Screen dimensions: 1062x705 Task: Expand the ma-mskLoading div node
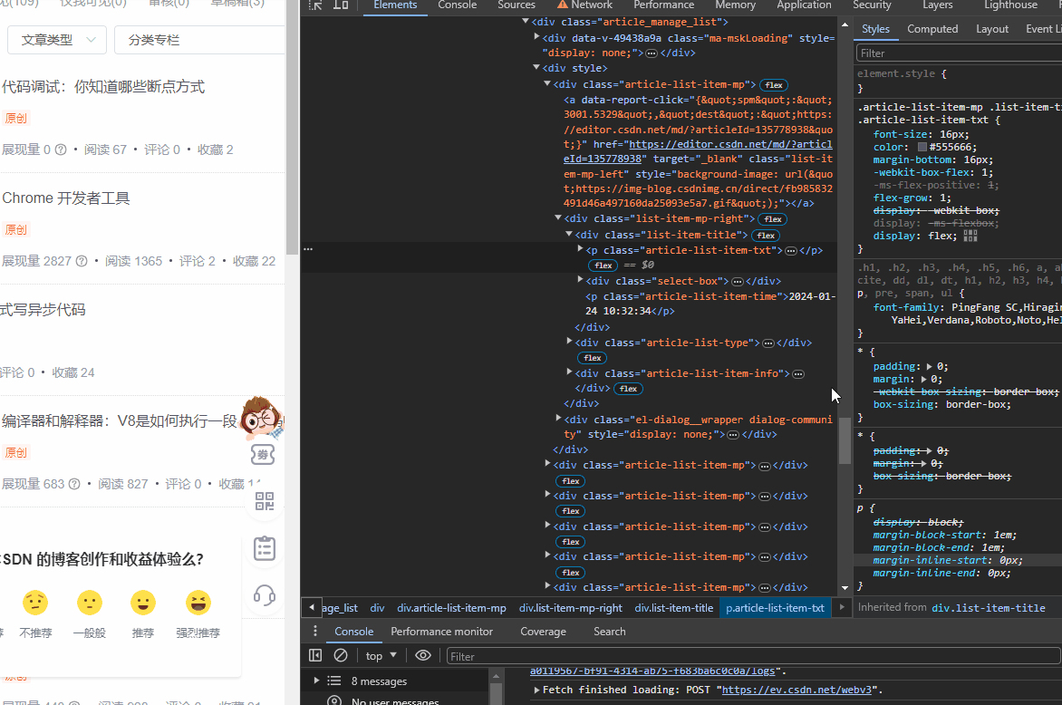click(x=536, y=37)
